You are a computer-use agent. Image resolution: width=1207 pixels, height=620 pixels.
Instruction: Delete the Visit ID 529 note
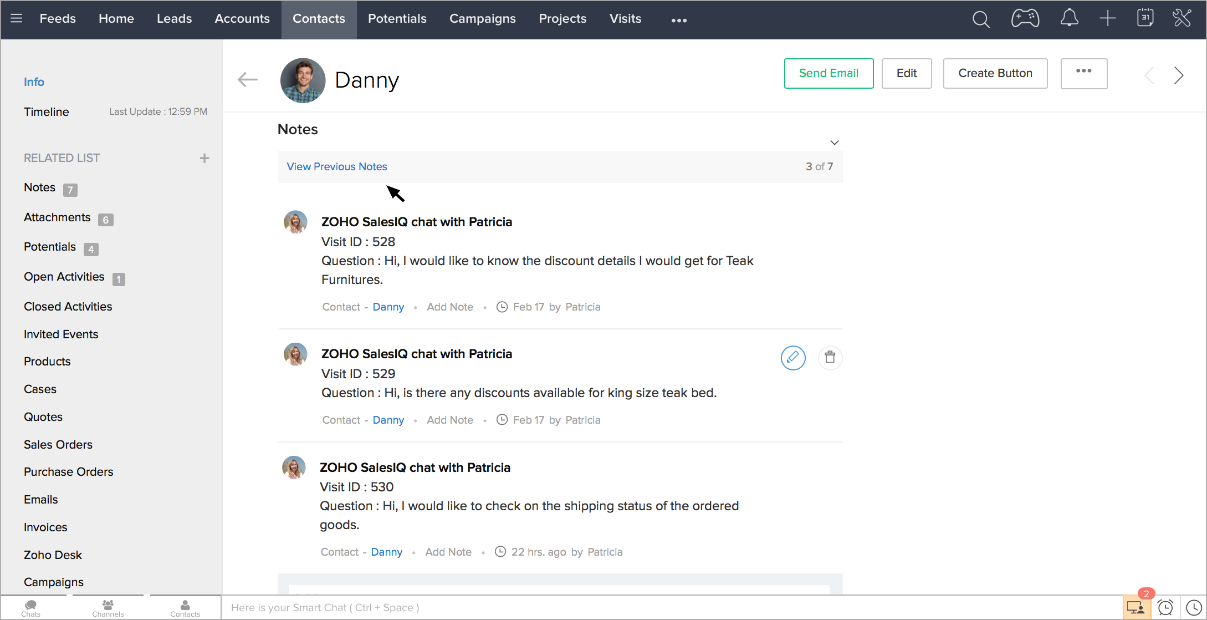830,357
